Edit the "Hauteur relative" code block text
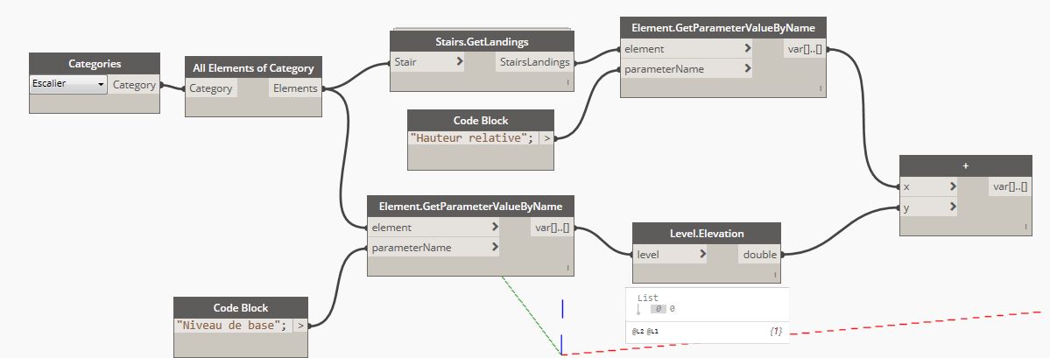1050x358 pixels. 473,137
